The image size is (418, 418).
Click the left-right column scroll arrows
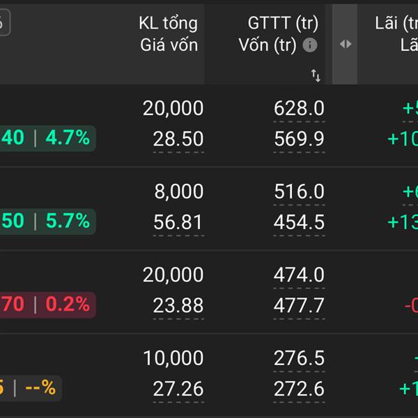click(x=346, y=44)
